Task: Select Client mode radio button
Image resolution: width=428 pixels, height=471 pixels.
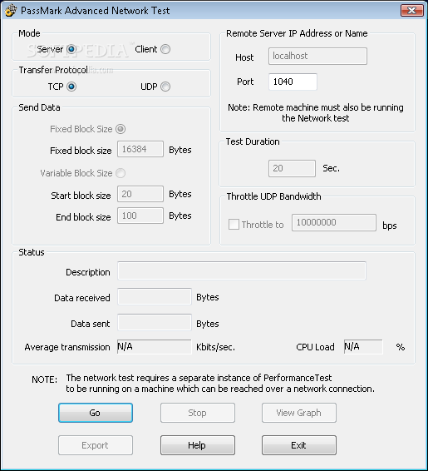Action: [x=165, y=49]
